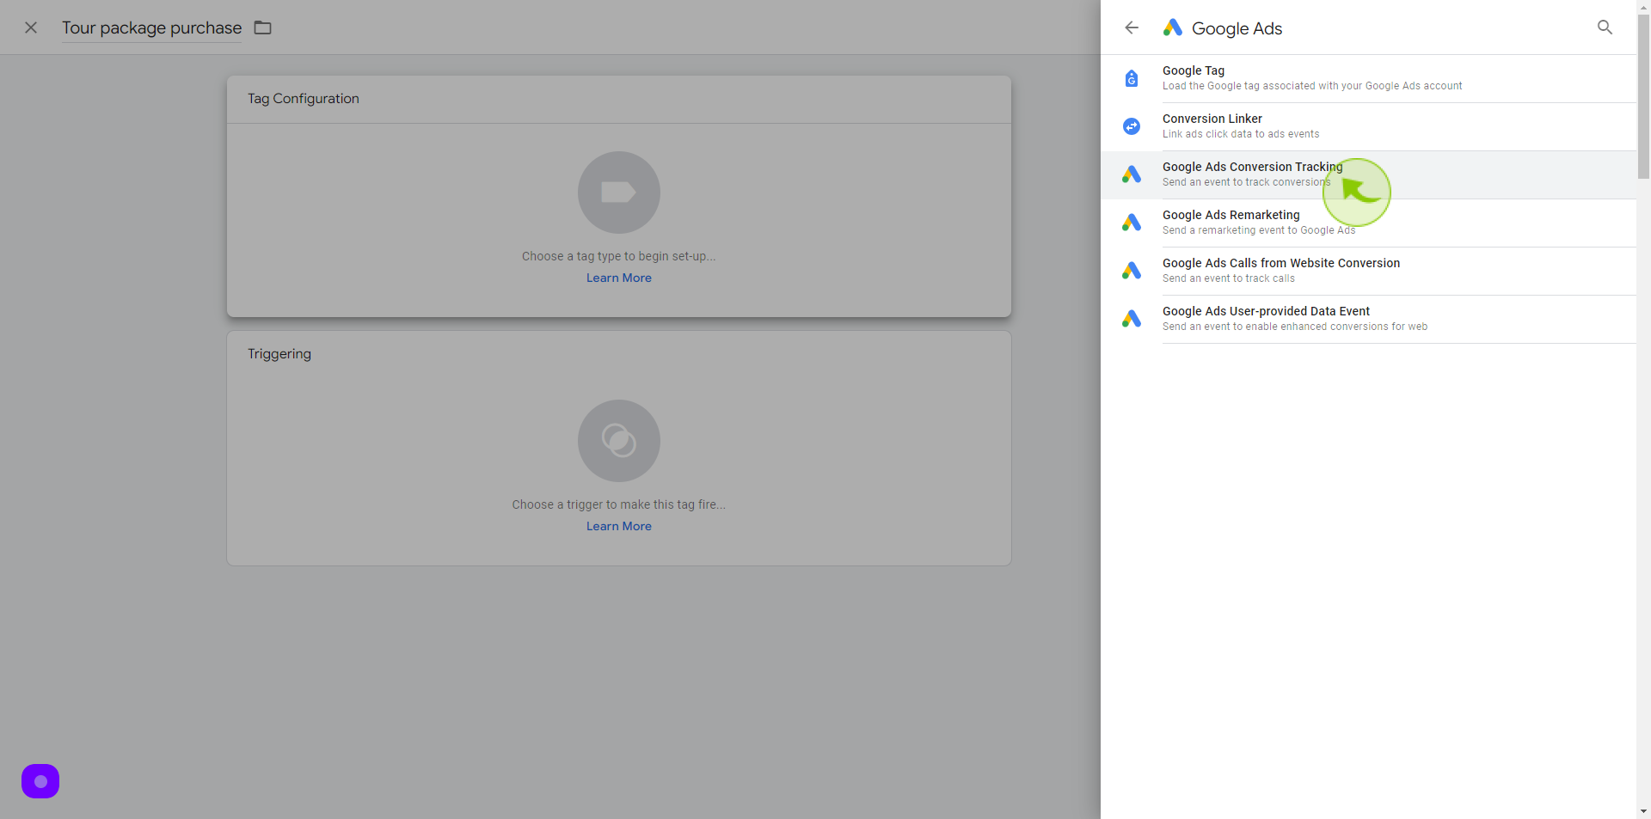Viewport: 1651px width, 819px height.
Task: Open search in the Google Ads panel
Action: (x=1605, y=28)
